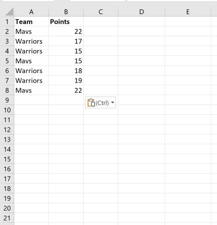Click the Mavs cell in row 2
The image size is (217, 225).
(x=31, y=31)
